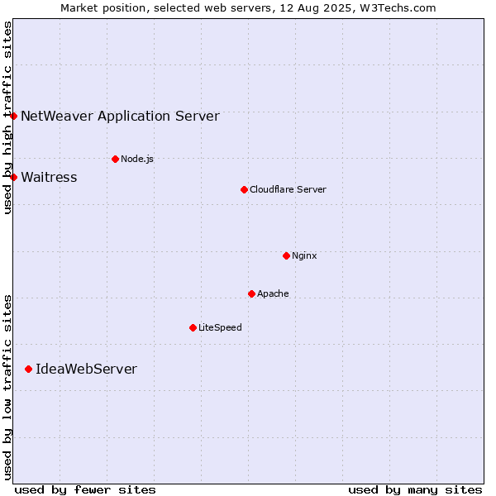Select the IdeaWebServer label text
Viewport: 496px width, 496px height.
(x=86, y=370)
